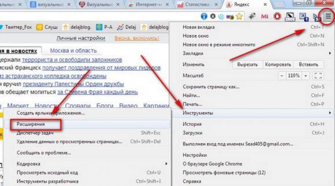The image size is (335, 186).
Task: Open the Слуш bookmark
Action: [x=47, y=27]
